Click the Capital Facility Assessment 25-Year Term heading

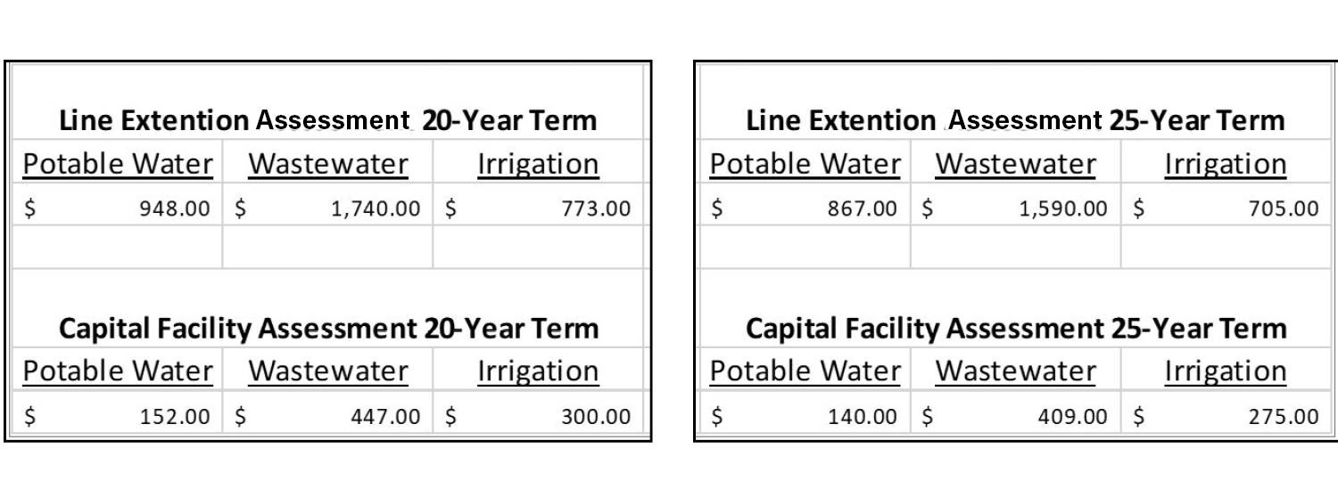[x=1015, y=328]
